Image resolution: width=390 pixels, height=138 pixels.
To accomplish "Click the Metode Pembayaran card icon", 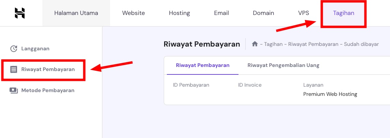I will coord(14,90).
